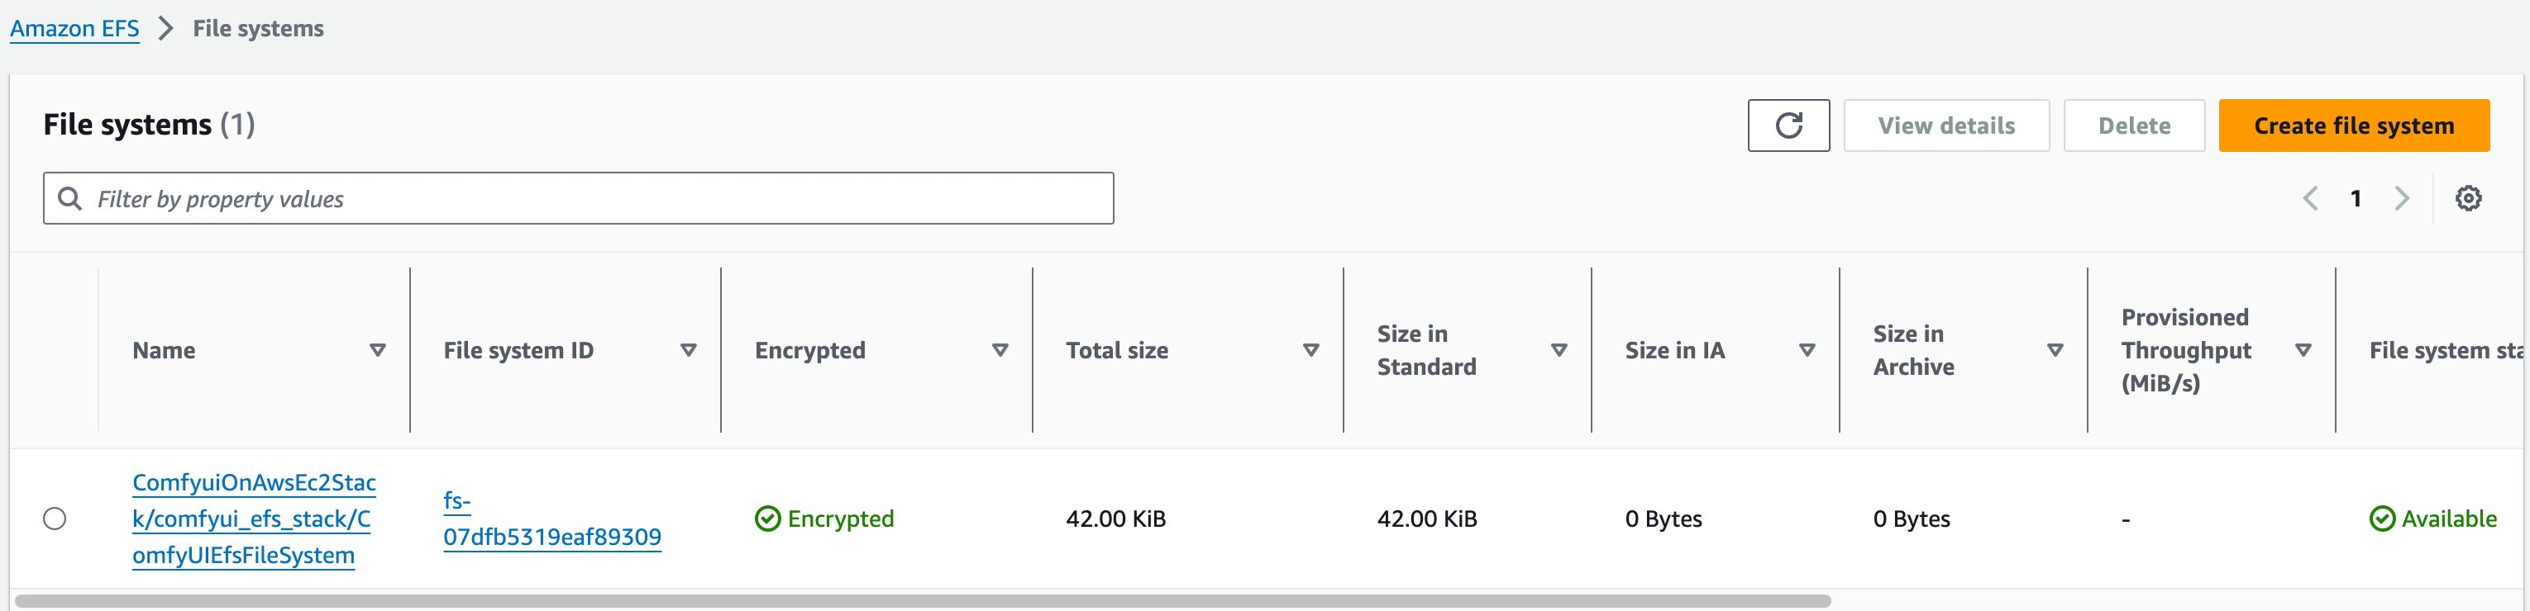Go to next page arrow
This screenshot has height=611, width=2530.
pyautogui.click(x=2401, y=198)
